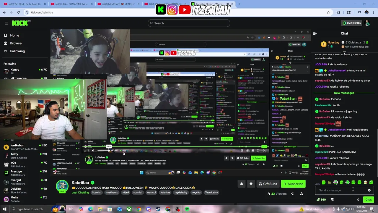Open Windows Start menu

(5, 209)
